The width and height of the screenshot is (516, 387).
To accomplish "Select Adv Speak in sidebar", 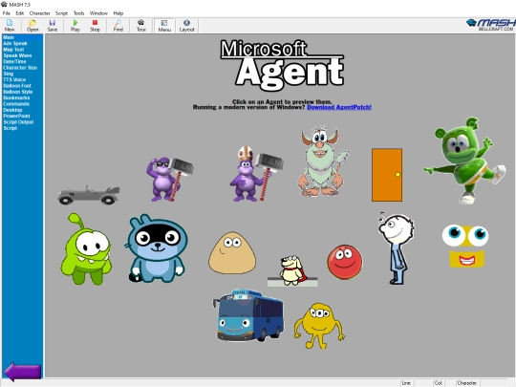I will (x=15, y=43).
